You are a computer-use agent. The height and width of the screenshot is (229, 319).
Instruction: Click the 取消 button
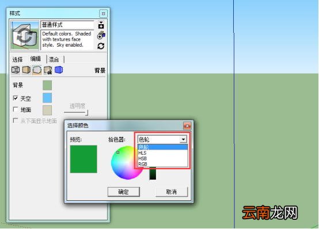click(x=172, y=192)
